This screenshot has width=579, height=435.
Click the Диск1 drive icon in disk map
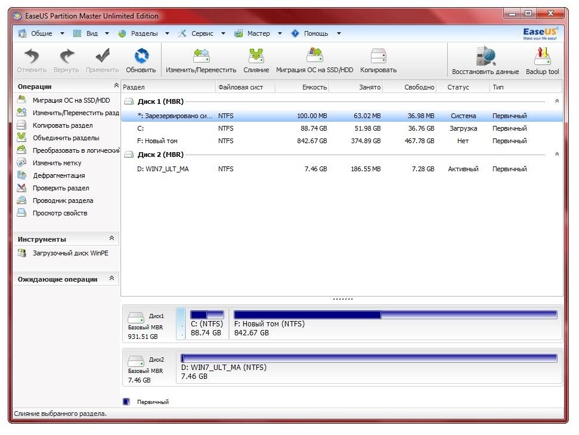click(x=135, y=318)
